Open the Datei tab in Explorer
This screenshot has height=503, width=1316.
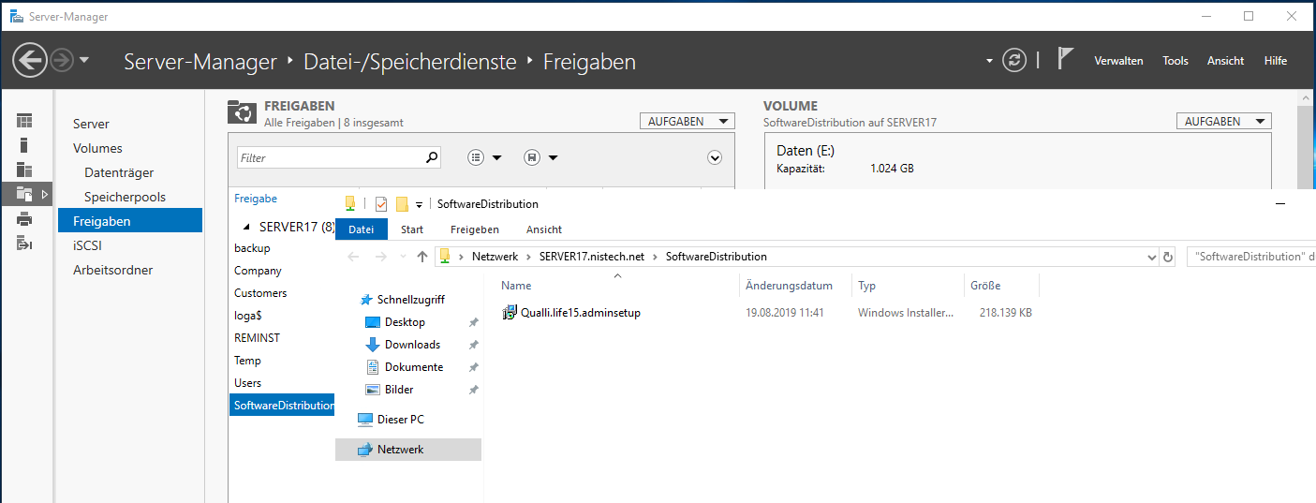click(x=361, y=229)
